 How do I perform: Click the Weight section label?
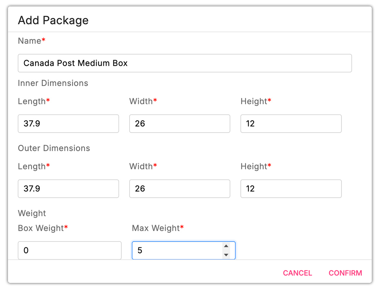click(32, 213)
